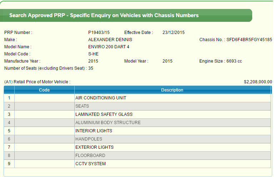Click the chassis number SFD6F4BR5FGY45185

click(249, 40)
